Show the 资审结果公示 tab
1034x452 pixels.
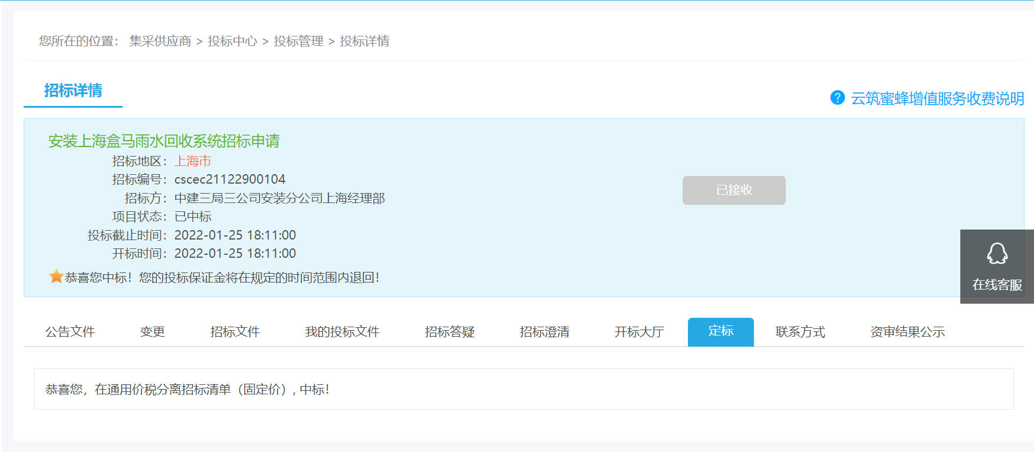click(x=907, y=332)
